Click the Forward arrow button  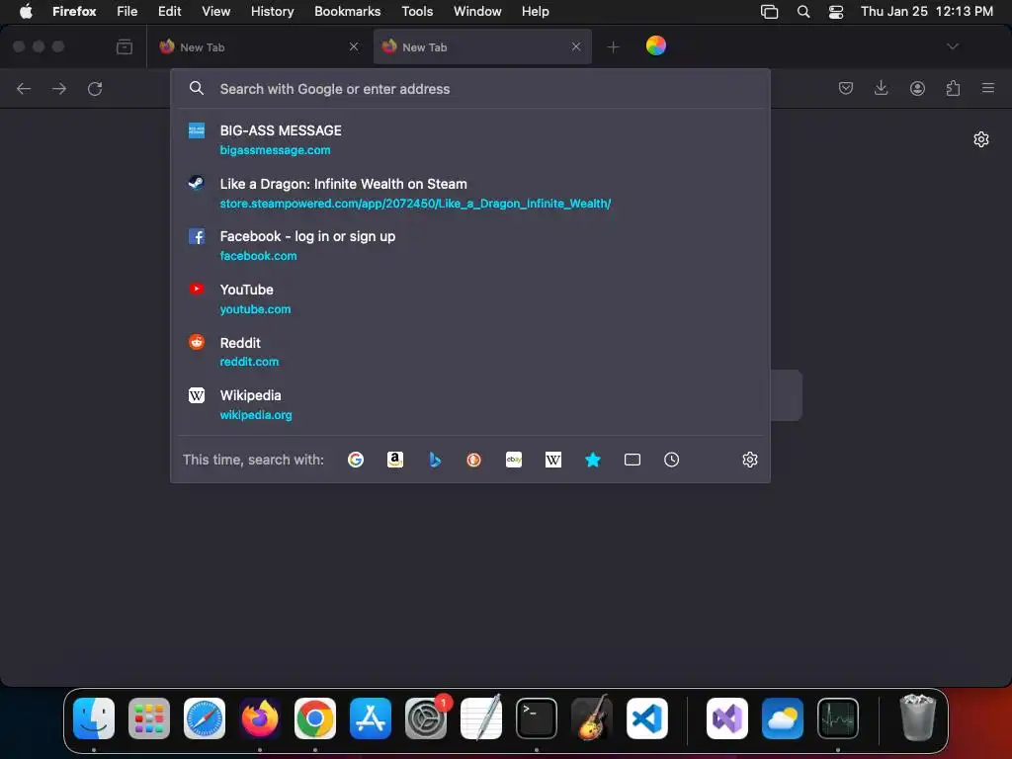59,88
